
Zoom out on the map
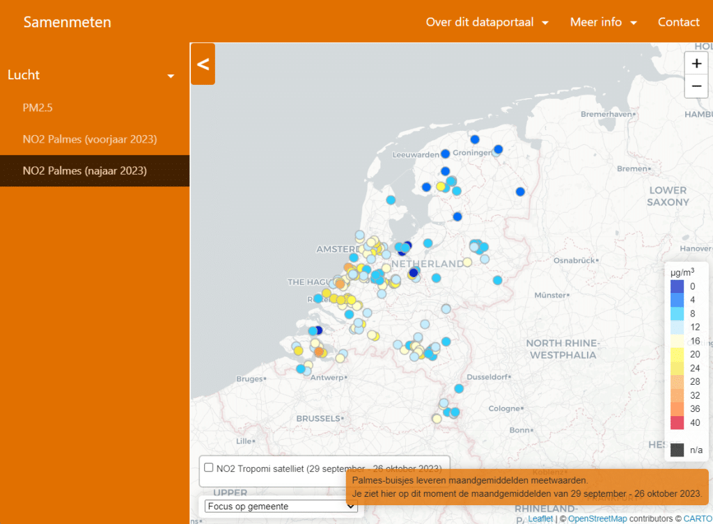[x=696, y=86]
